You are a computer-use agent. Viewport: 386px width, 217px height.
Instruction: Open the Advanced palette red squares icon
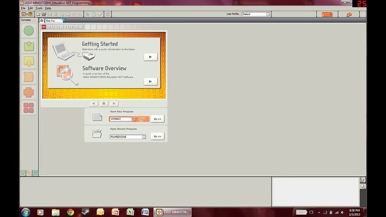(29, 108)
